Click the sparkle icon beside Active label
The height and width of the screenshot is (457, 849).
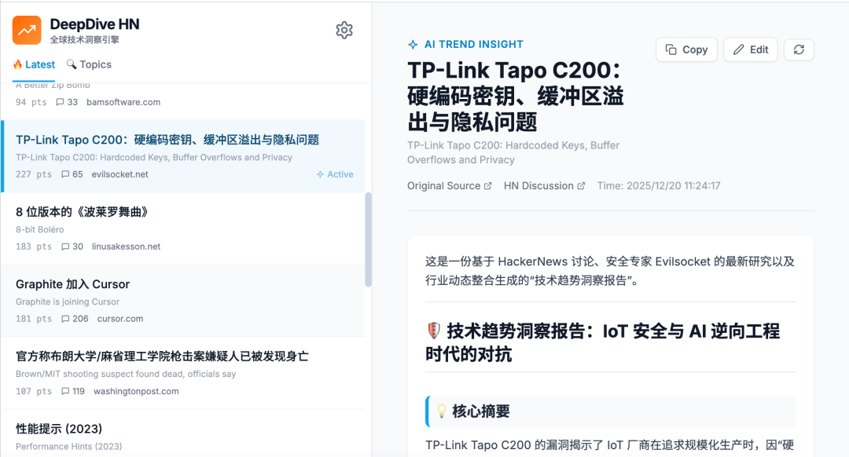click(x=320, y=174)
